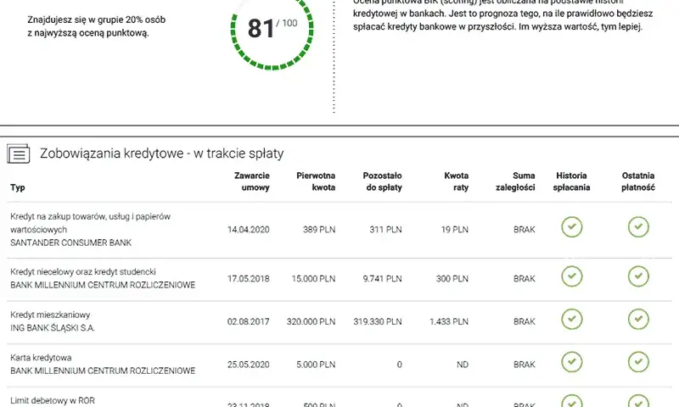
Task: Click the amount 15.000 PLN
Action: [313, 279]
